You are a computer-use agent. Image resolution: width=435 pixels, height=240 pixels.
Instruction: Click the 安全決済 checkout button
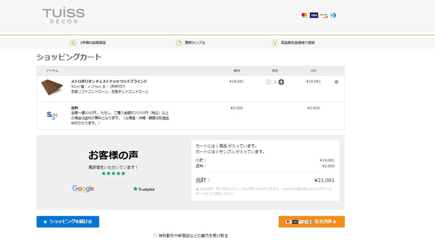tap(311, 221)
